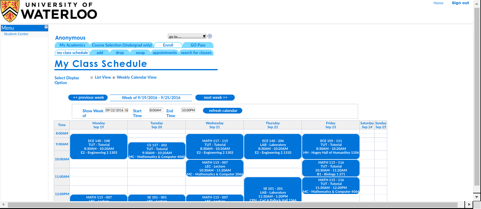Image resolution: width=481 pixels, height=209 pixels.
Task: Click the Sign out link
Action: [x=460, y=3]
